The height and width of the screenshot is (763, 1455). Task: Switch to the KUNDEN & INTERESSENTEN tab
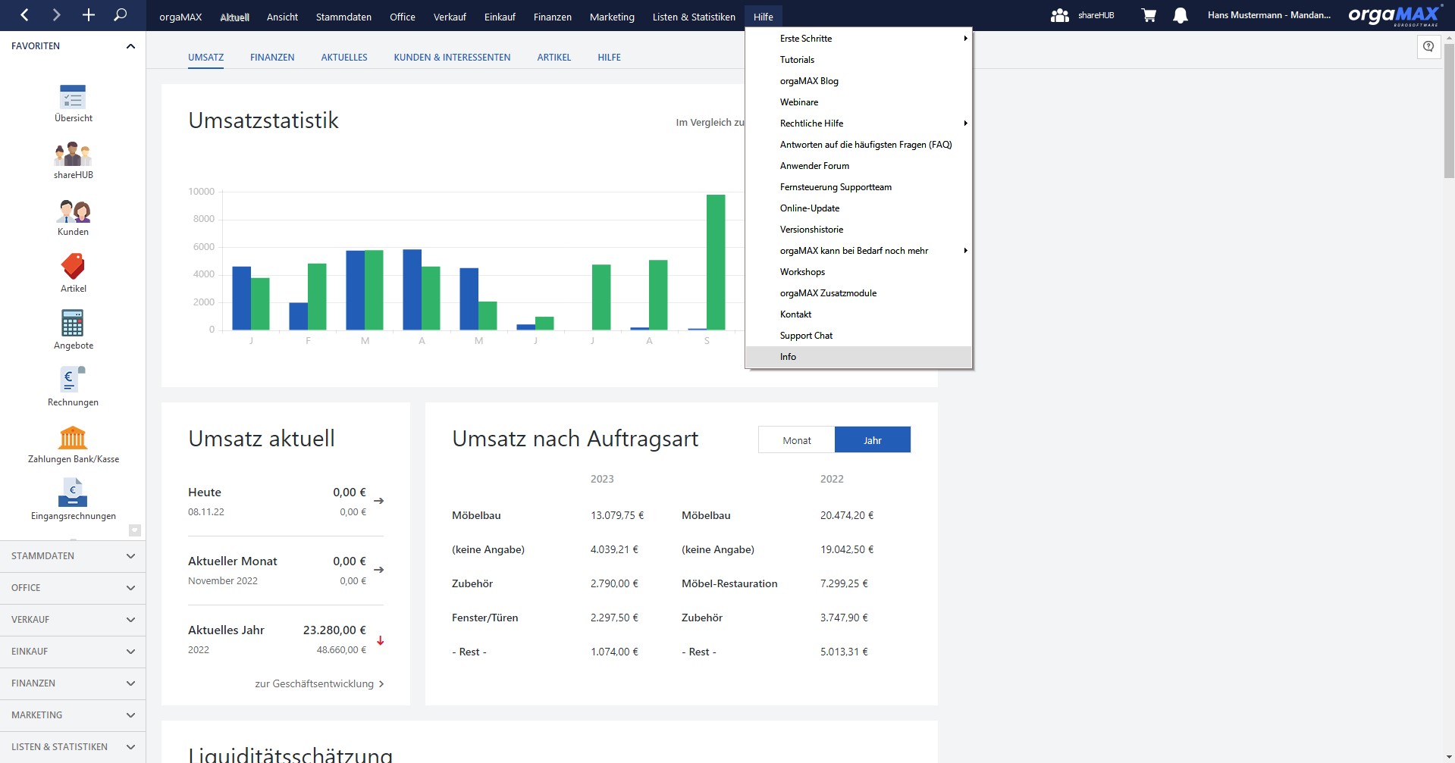click(x=452, y=58)
